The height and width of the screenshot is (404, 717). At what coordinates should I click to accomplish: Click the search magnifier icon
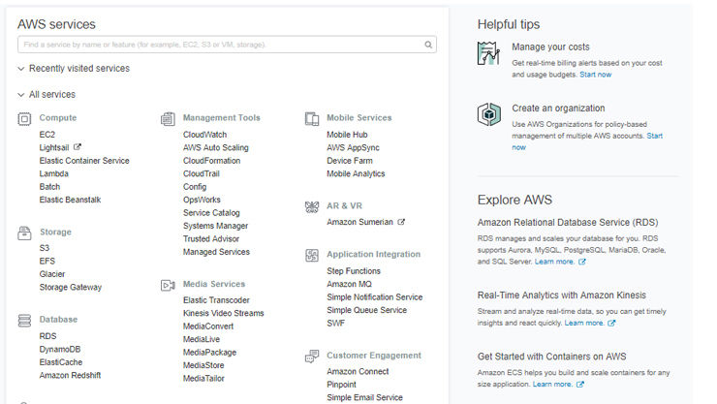pyautogui.click(x=428, y=45)
